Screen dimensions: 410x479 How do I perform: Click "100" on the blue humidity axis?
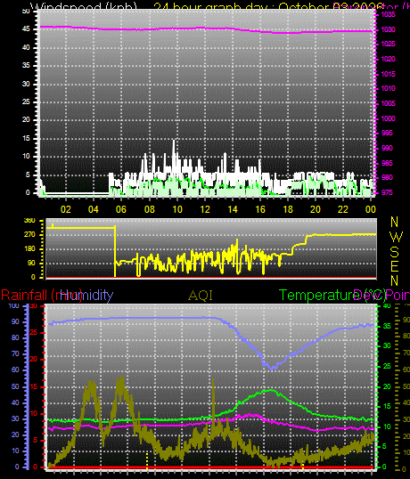click(x=13, y=305)
